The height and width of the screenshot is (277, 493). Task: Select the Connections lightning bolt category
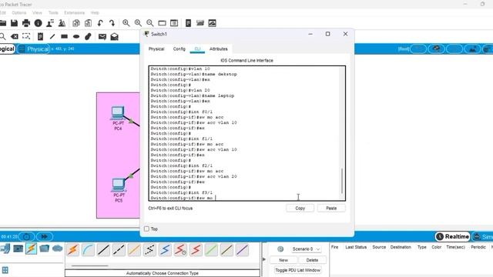coord(31,249)
